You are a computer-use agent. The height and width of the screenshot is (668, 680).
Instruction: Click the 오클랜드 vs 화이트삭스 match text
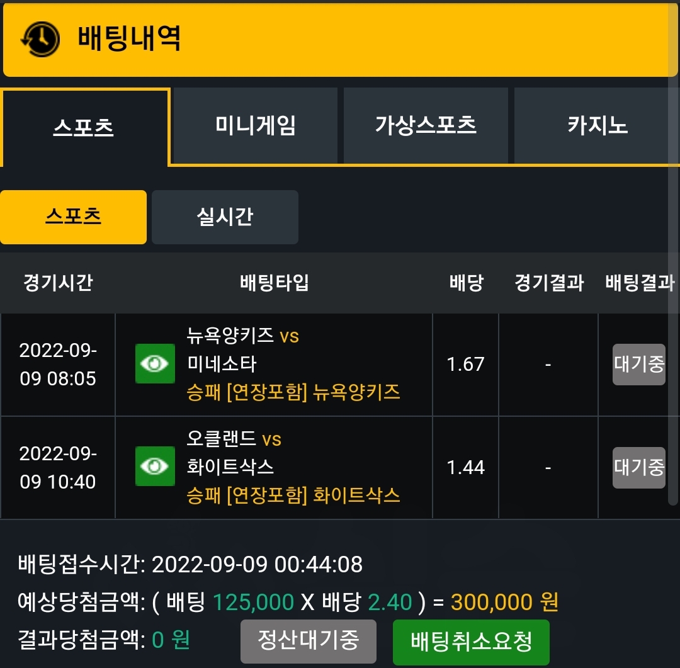point(234,453)
